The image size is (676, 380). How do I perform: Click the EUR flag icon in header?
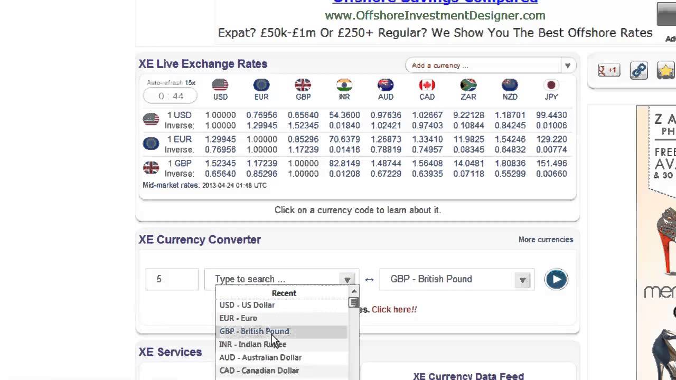pyautogui.click(x=261, y=85)
